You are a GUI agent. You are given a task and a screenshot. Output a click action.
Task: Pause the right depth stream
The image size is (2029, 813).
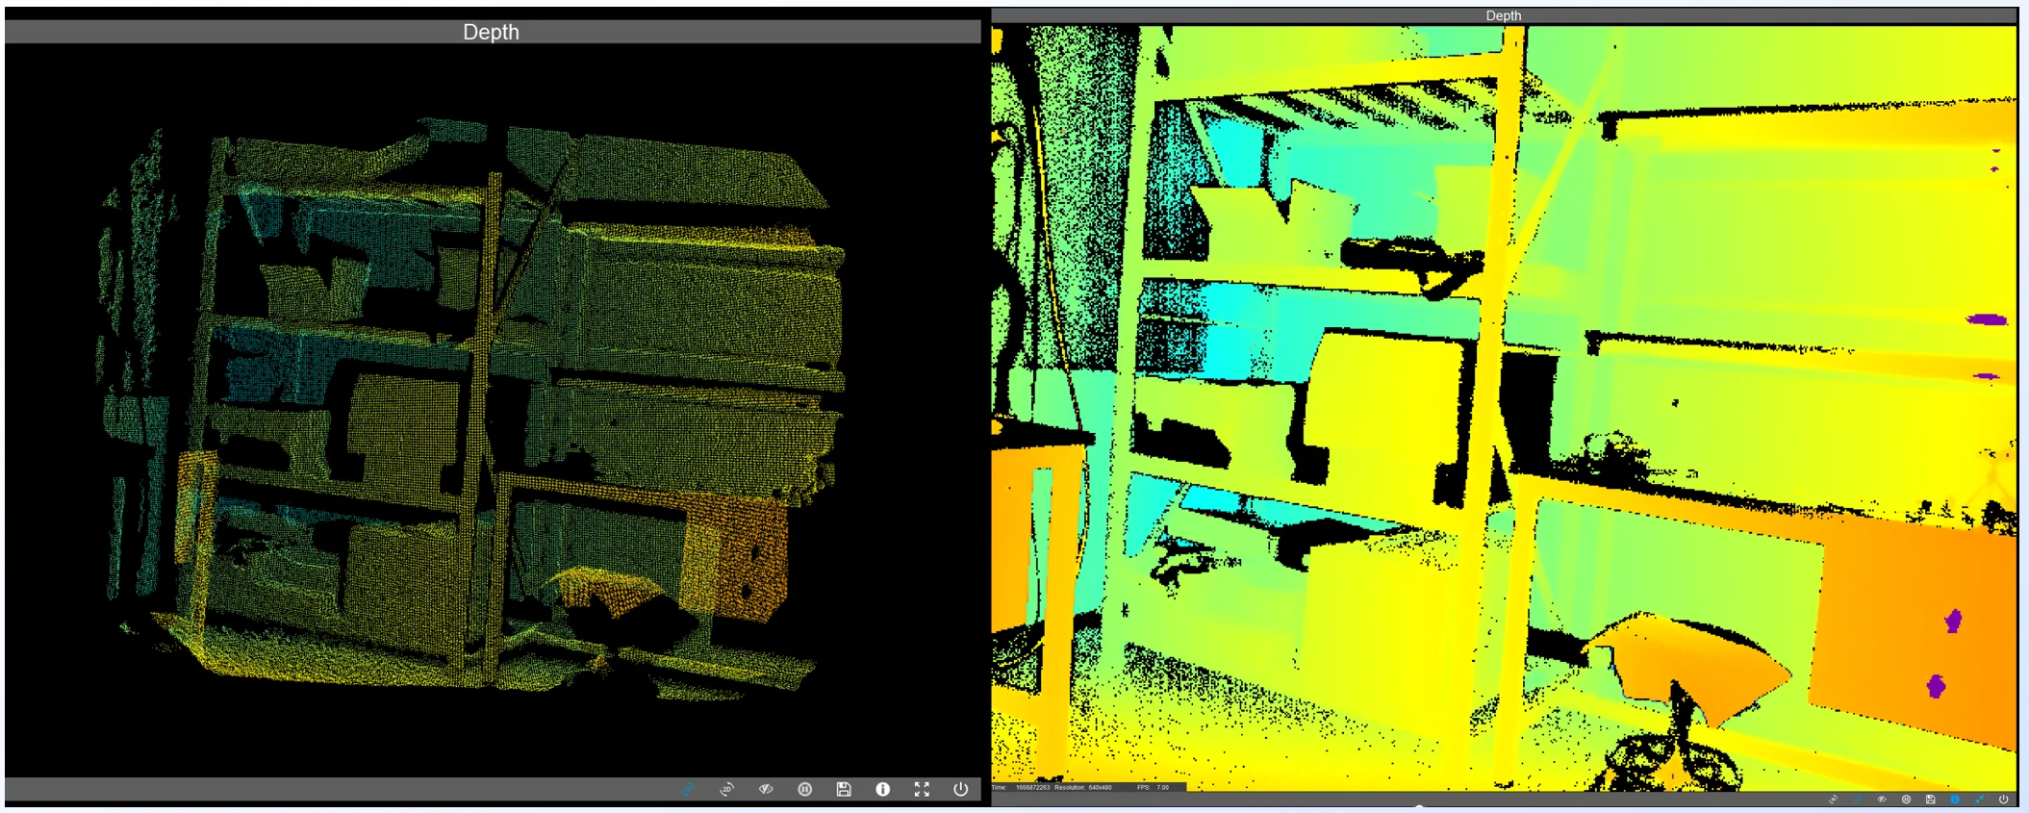point(1906,799)
